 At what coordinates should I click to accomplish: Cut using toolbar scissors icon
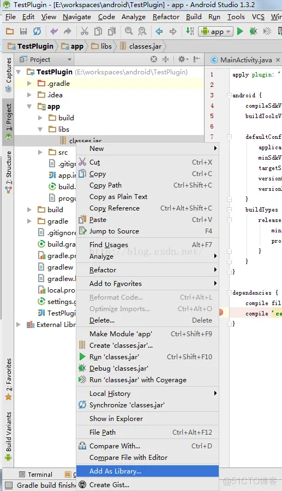[x=85, y=31]
